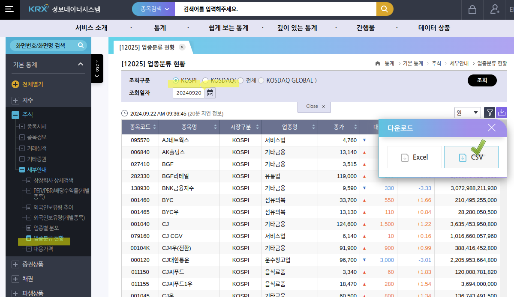514x297 pixels.
Task: Sort by 종목명 column arrows
Action: (215, 127)
